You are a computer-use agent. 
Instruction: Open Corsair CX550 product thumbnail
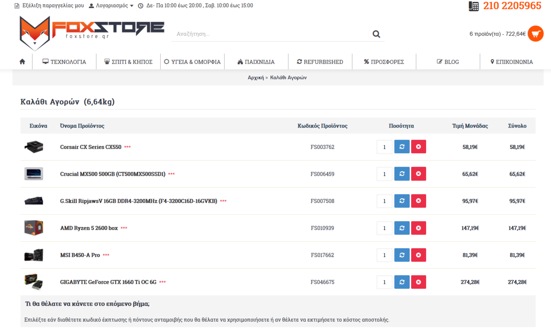click(x=34, y=147)
